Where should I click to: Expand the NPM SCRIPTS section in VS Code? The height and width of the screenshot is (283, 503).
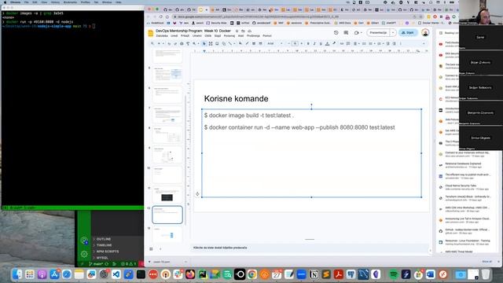108,252
